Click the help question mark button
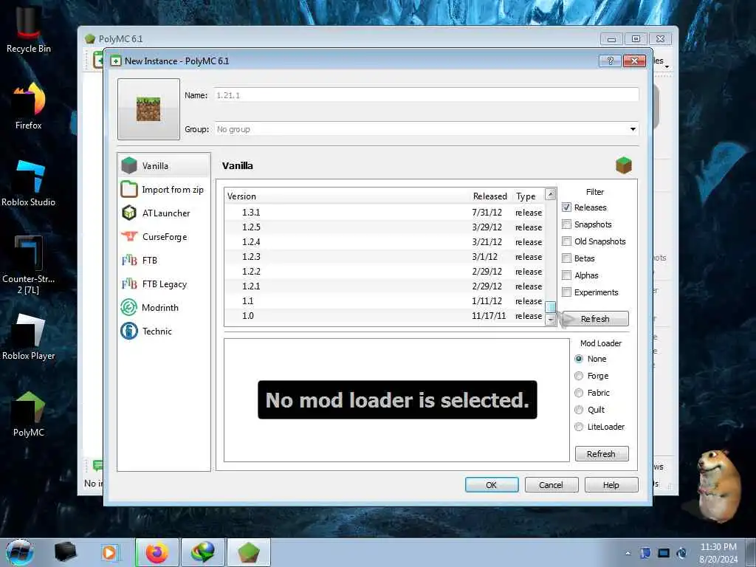 [x=610, y=61]
